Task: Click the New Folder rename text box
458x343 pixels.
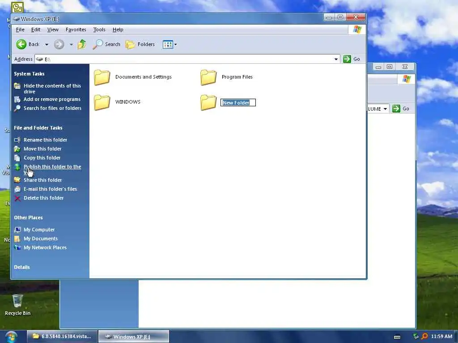Action: point(238,103)
